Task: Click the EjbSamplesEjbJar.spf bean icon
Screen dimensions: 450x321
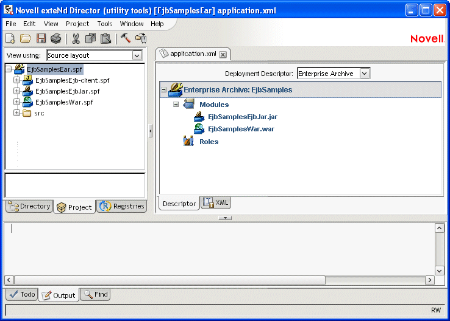Action: click(27, 91)
